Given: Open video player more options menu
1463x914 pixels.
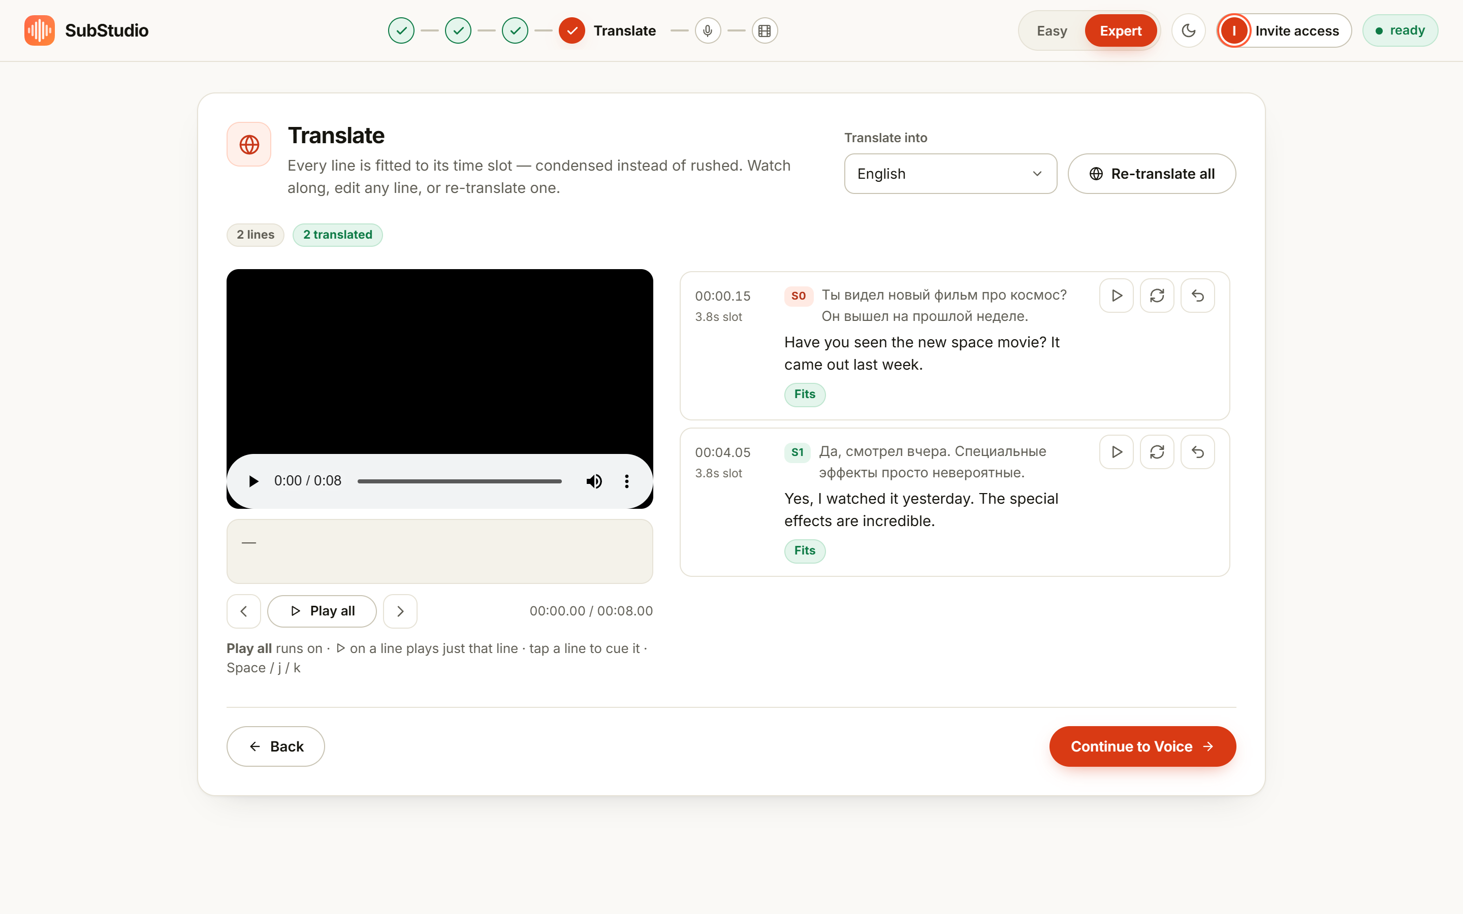Looking at the screenshot, I should coord(627,481).
